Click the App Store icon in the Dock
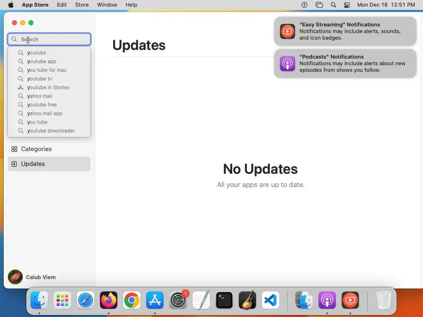423x317 pixels. coord(155,300)
